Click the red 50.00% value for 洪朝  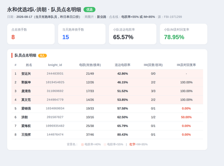pyautogui.click(x=186, y=117)
